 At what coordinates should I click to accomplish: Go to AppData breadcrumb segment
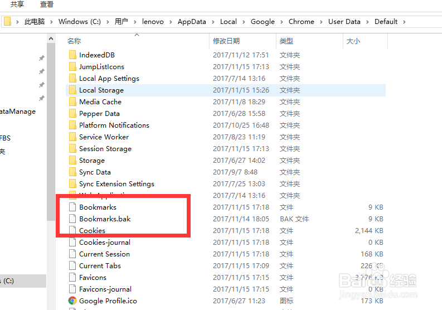click(192, 22)
